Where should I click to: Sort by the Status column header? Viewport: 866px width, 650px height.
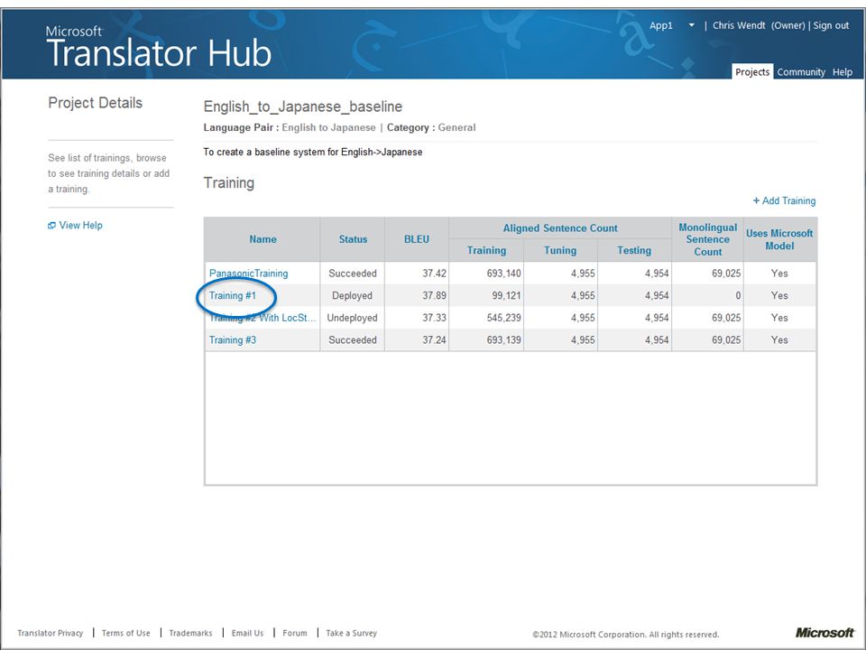pos(353,239)
